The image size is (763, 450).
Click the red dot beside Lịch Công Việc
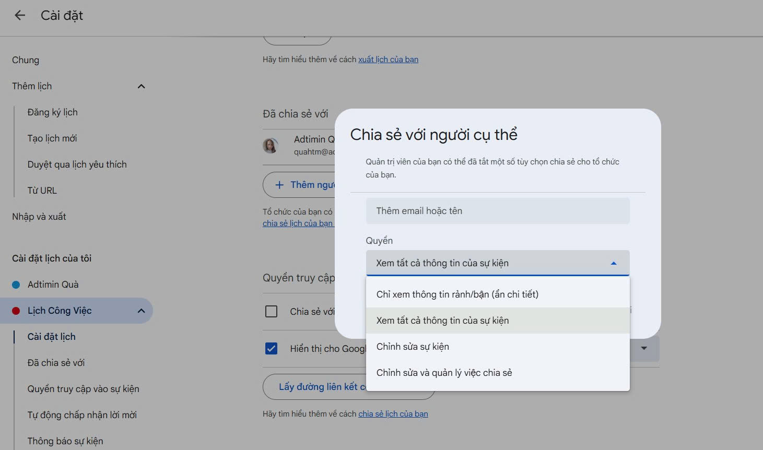[x=16, y=311]
